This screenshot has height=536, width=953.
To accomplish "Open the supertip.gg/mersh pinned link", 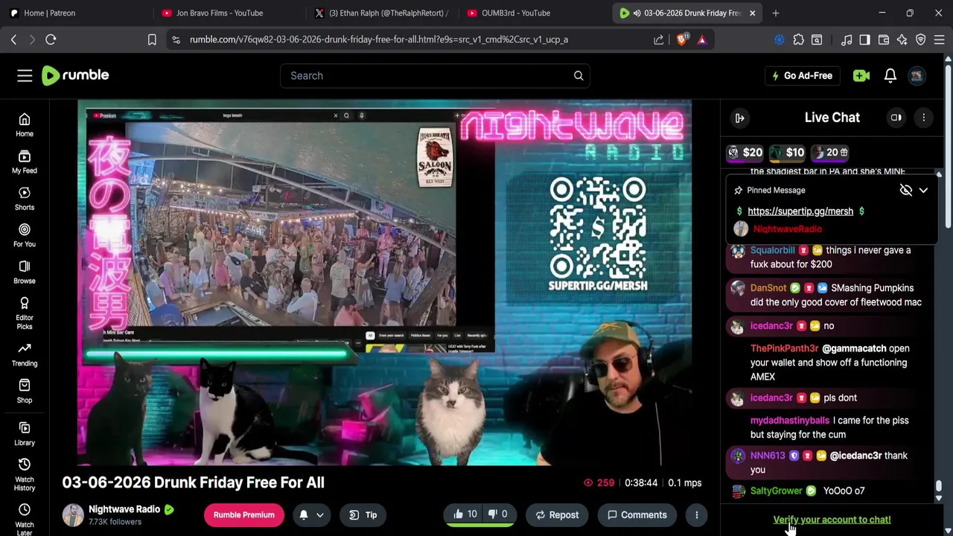I will pos(800,211).
